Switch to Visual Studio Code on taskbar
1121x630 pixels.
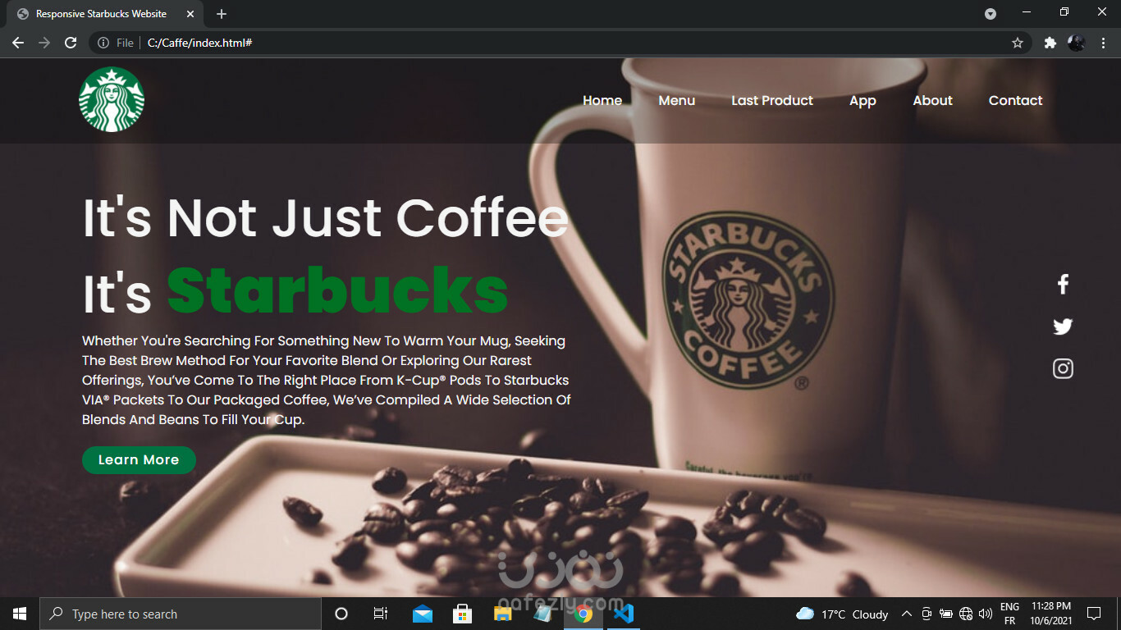(624, 614)
